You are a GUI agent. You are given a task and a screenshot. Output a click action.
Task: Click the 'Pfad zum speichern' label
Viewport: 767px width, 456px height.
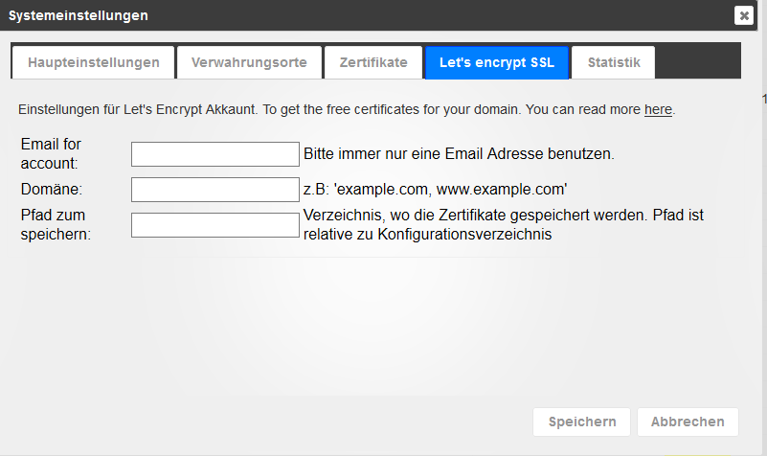(x=56, y=224)
